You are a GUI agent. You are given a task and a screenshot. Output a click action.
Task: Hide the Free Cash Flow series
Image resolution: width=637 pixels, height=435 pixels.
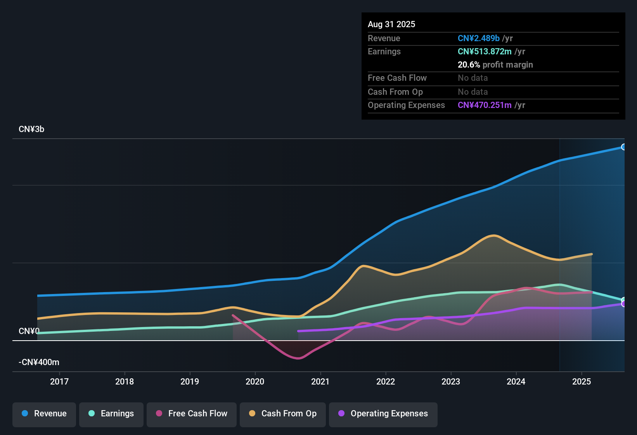tap(191, 414)
